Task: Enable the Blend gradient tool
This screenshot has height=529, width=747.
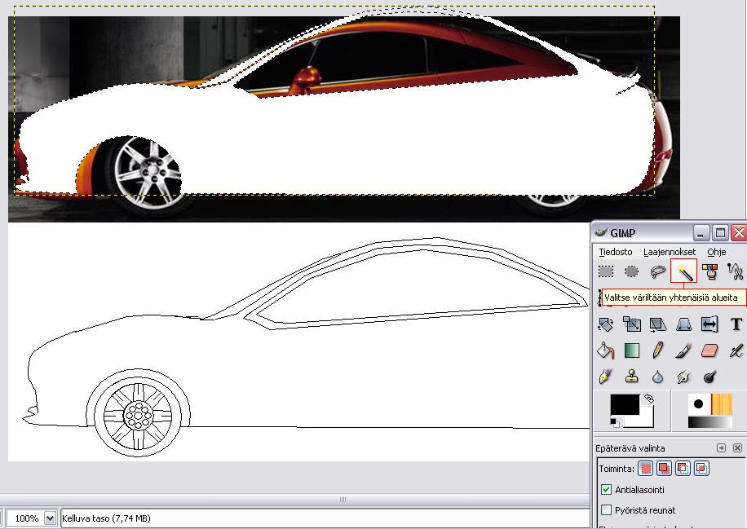Action: click(x=631, y=350)
